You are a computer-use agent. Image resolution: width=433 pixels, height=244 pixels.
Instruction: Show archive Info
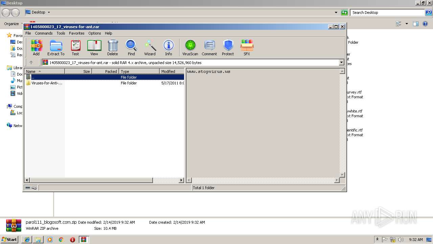(168, 47)
